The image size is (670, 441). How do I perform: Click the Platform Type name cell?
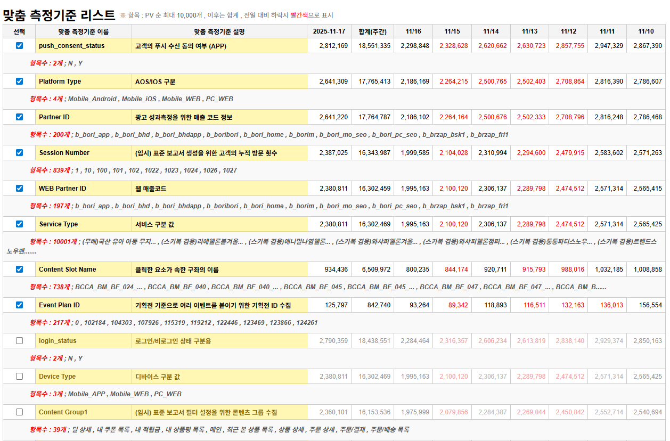coord(84,81)
